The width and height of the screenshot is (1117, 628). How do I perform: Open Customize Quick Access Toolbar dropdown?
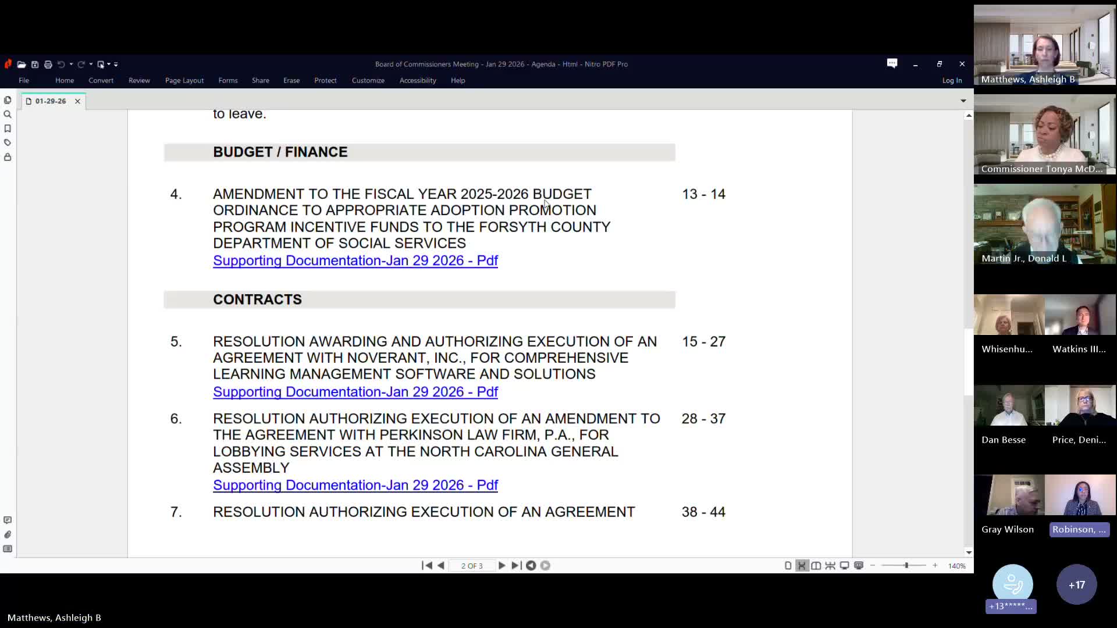pyautogui.click(x=116, y=65)
